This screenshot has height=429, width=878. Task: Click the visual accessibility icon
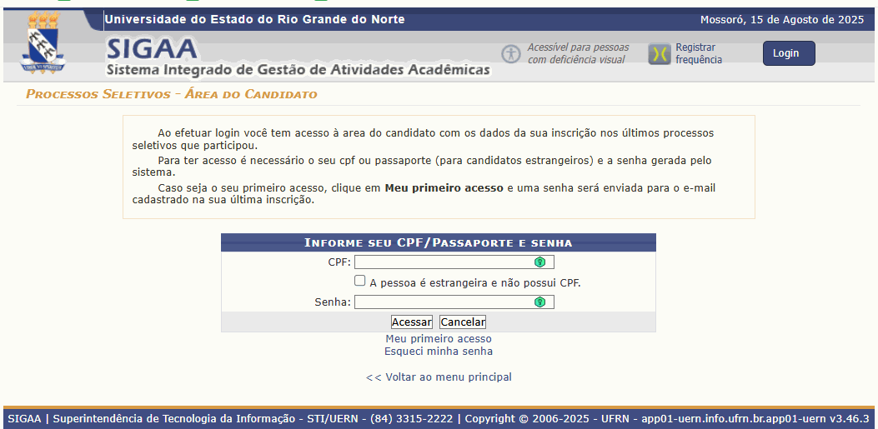pyautogui.click(x=510, y=53)
